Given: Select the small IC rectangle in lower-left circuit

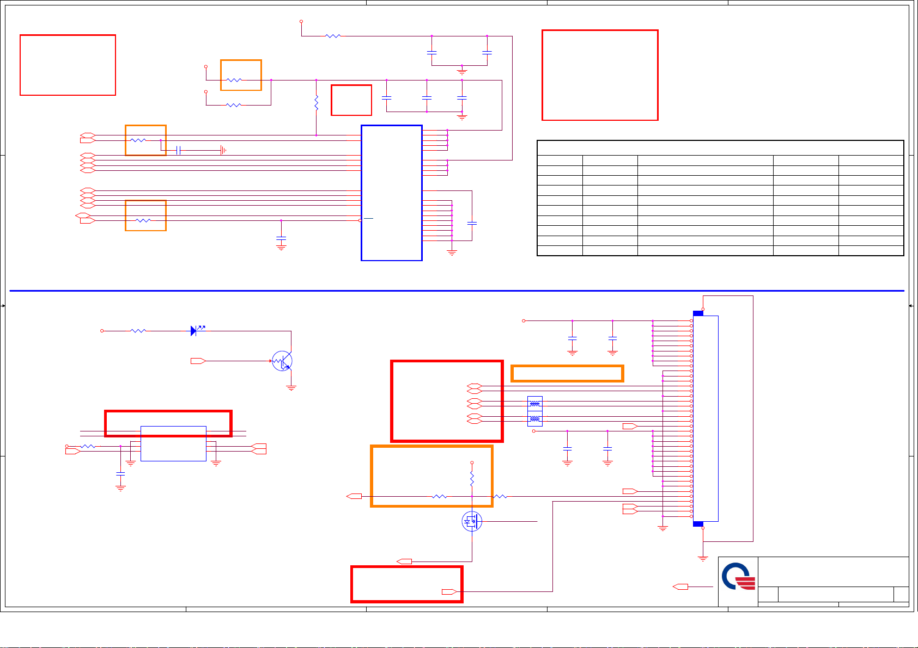Looking at the screenshot, I should point(173,443).
